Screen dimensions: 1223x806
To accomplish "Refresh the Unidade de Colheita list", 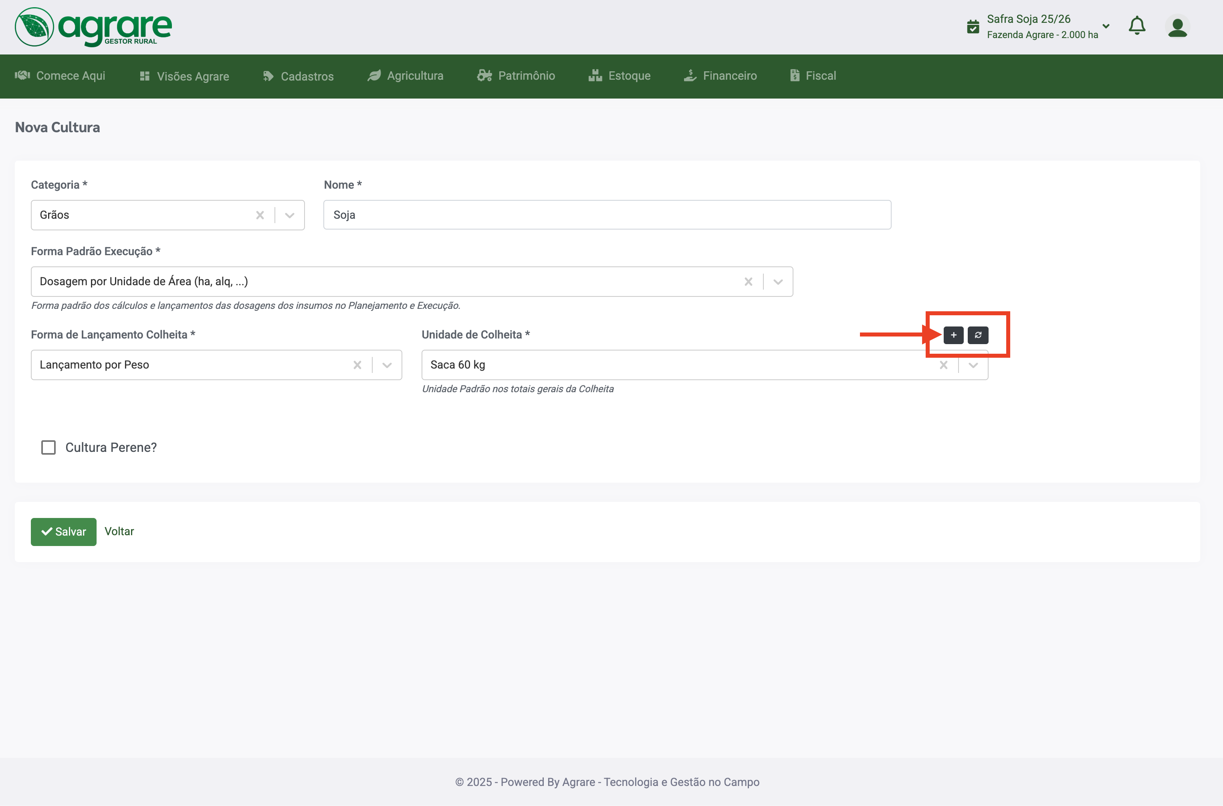I will [x=978, y=335].
